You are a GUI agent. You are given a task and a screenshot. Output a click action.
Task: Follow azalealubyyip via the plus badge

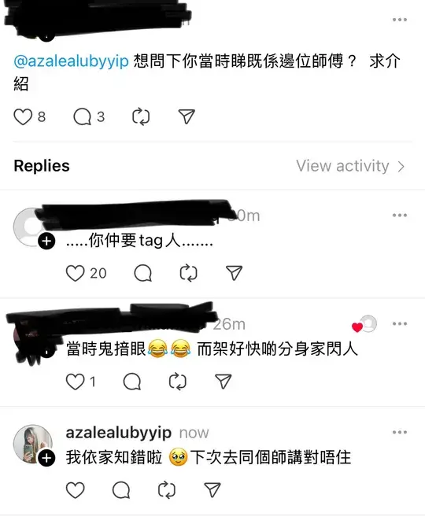(x=46, y=458)
